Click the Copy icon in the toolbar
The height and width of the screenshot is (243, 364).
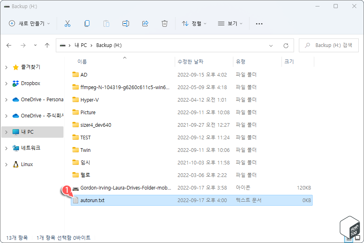(x=87, y=23)
